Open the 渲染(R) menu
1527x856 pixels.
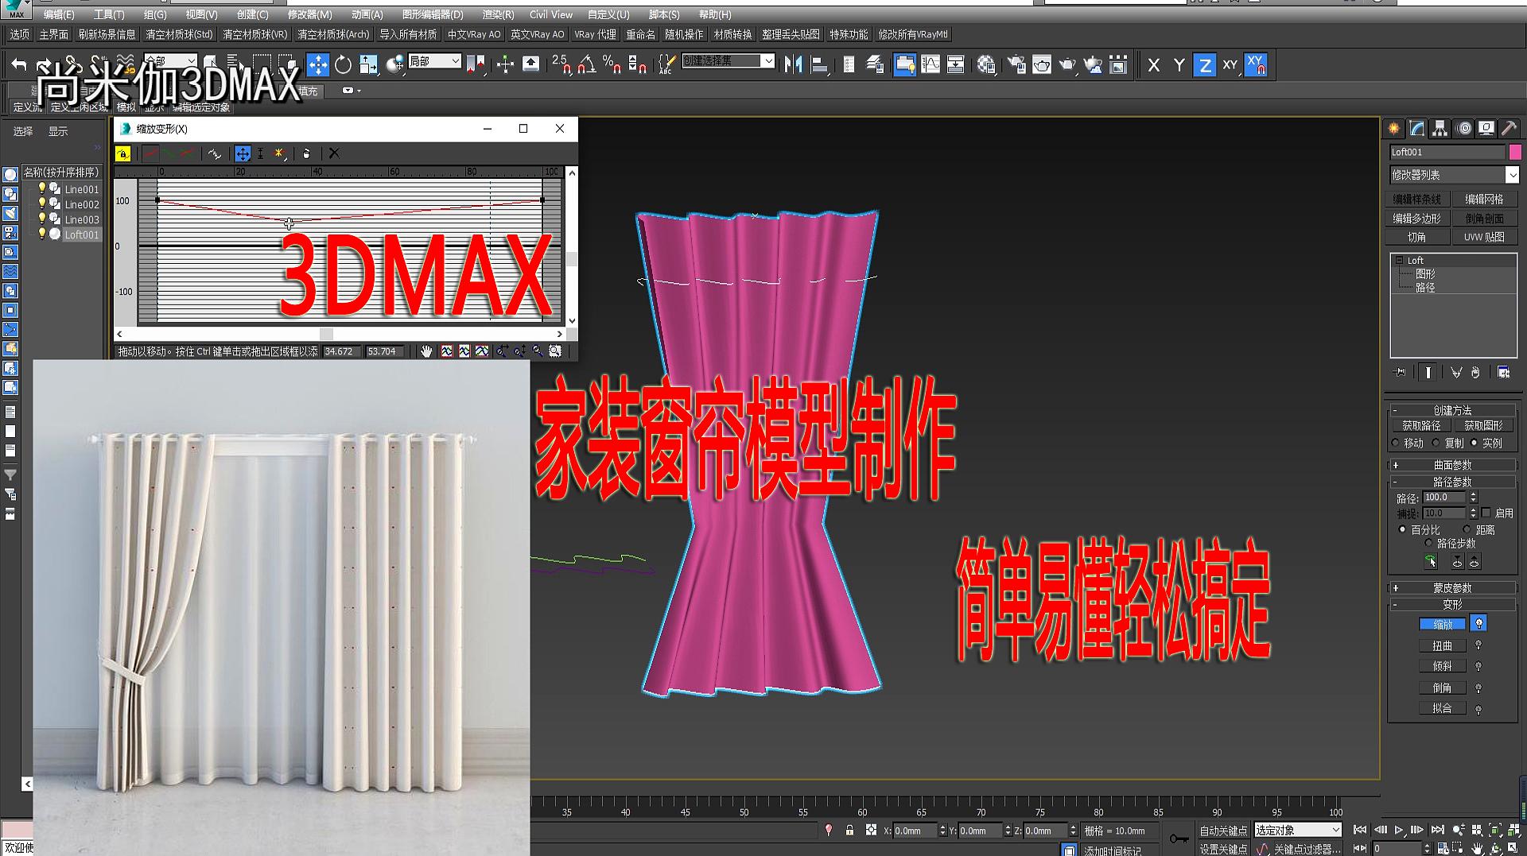(x=498, y=14)
